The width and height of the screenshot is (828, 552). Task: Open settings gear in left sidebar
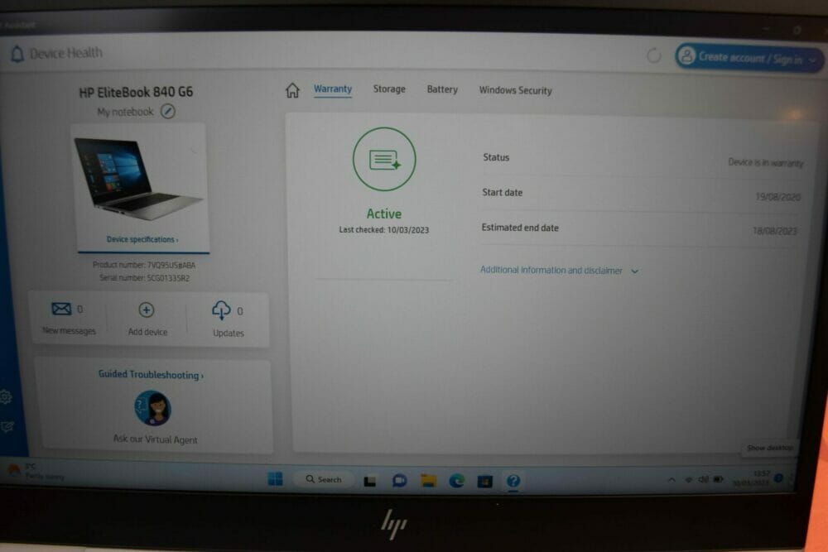pos(5,397)
